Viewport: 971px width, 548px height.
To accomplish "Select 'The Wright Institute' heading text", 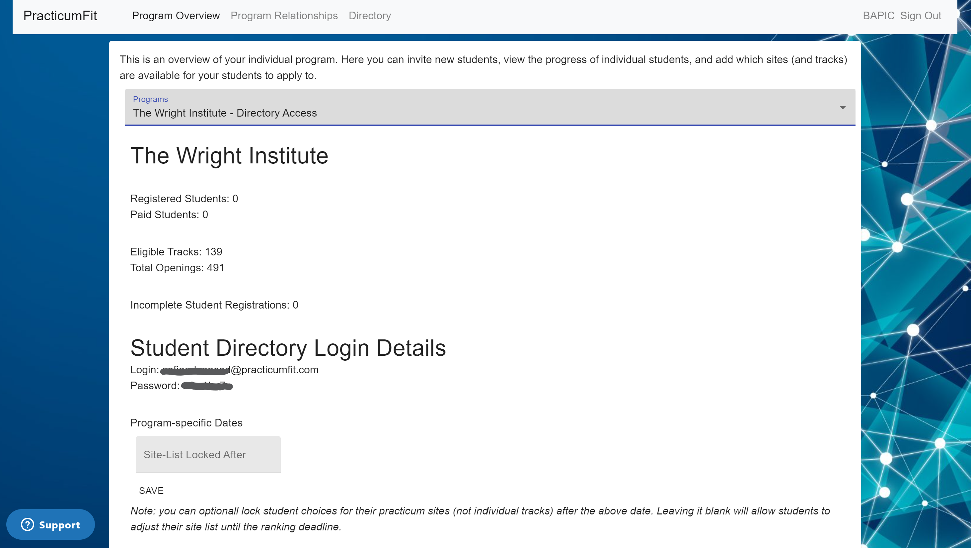I will [x=229, y=155].
